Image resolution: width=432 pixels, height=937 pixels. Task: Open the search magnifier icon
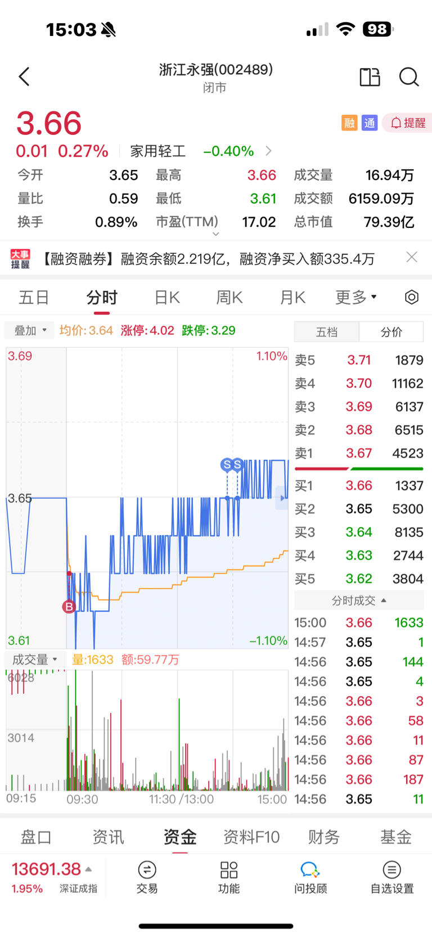pos(409,77)
